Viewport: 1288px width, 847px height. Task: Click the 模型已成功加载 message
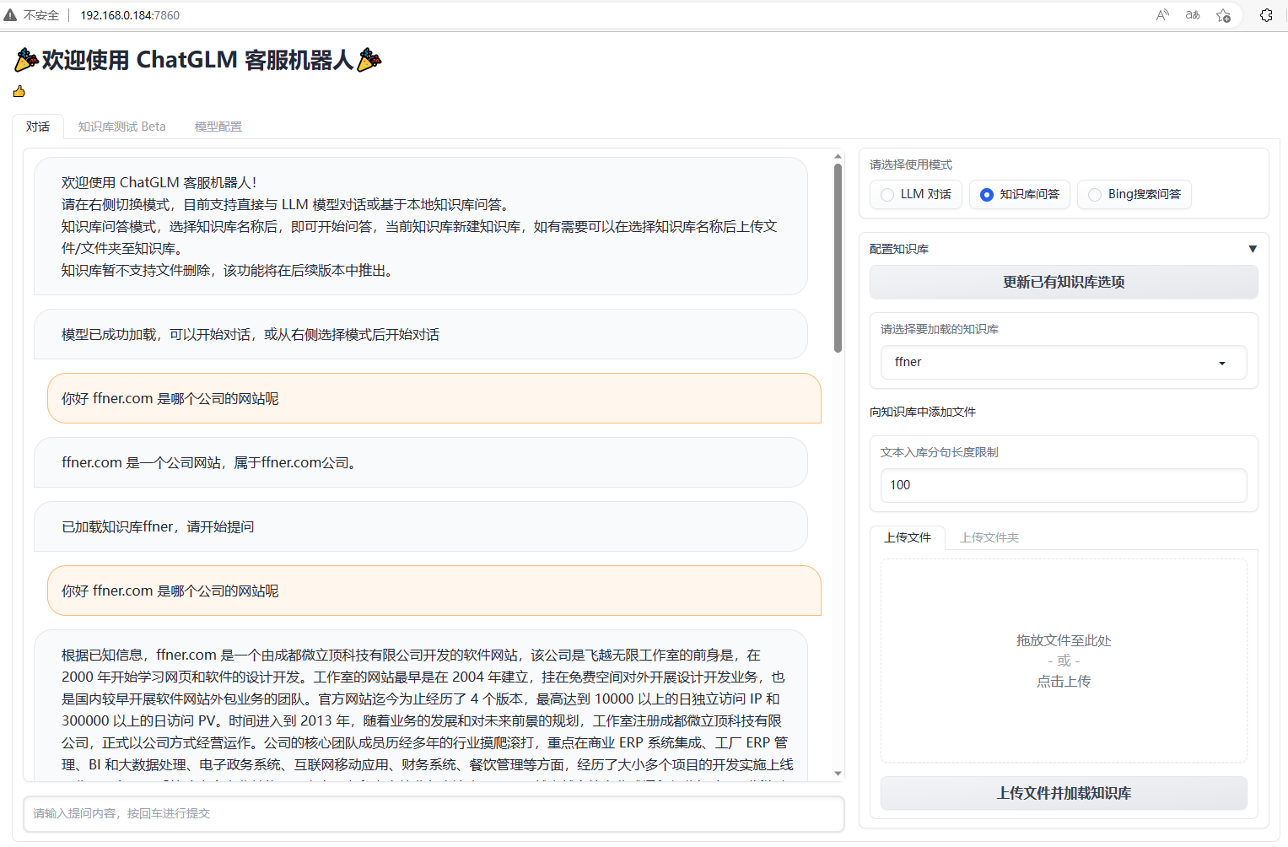[x=420, y=334]
